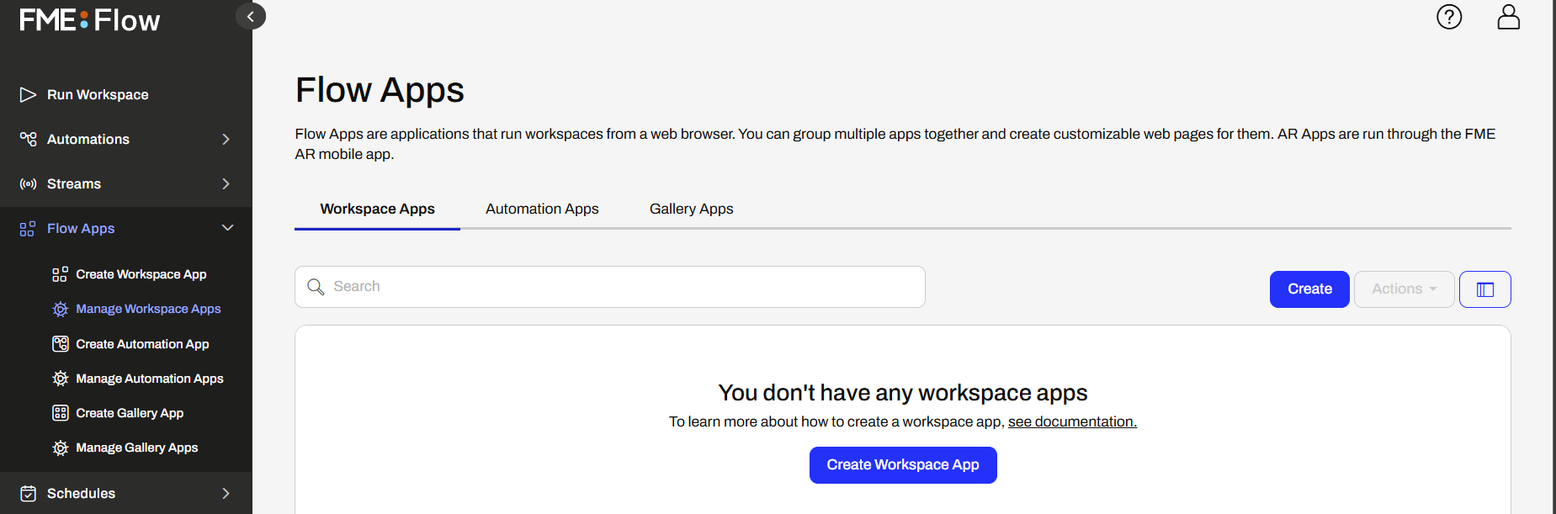Click the Create Workspace App icon

60,274
